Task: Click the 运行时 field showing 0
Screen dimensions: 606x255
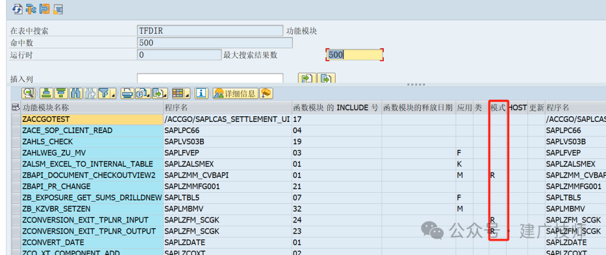Action: pos(180,55)
